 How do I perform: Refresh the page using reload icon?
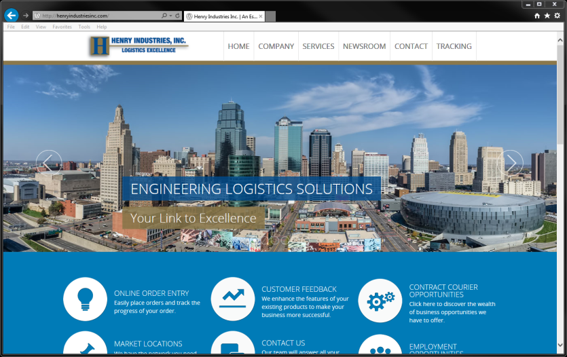(177, 15)
